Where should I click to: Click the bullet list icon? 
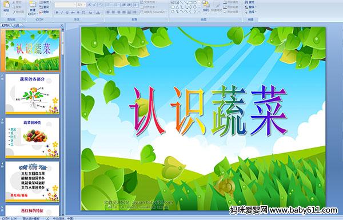pos(109,5)
